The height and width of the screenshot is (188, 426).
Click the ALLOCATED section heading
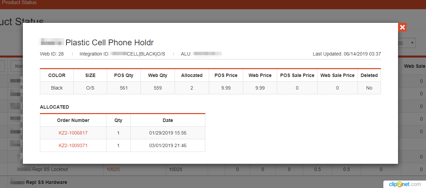tap(55, 107)
